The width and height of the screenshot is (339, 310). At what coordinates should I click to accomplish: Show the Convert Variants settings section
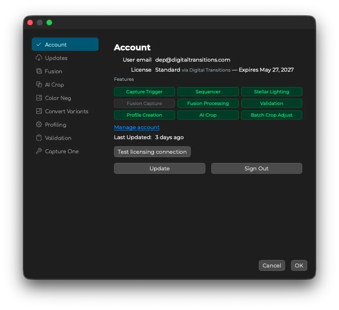67,111
